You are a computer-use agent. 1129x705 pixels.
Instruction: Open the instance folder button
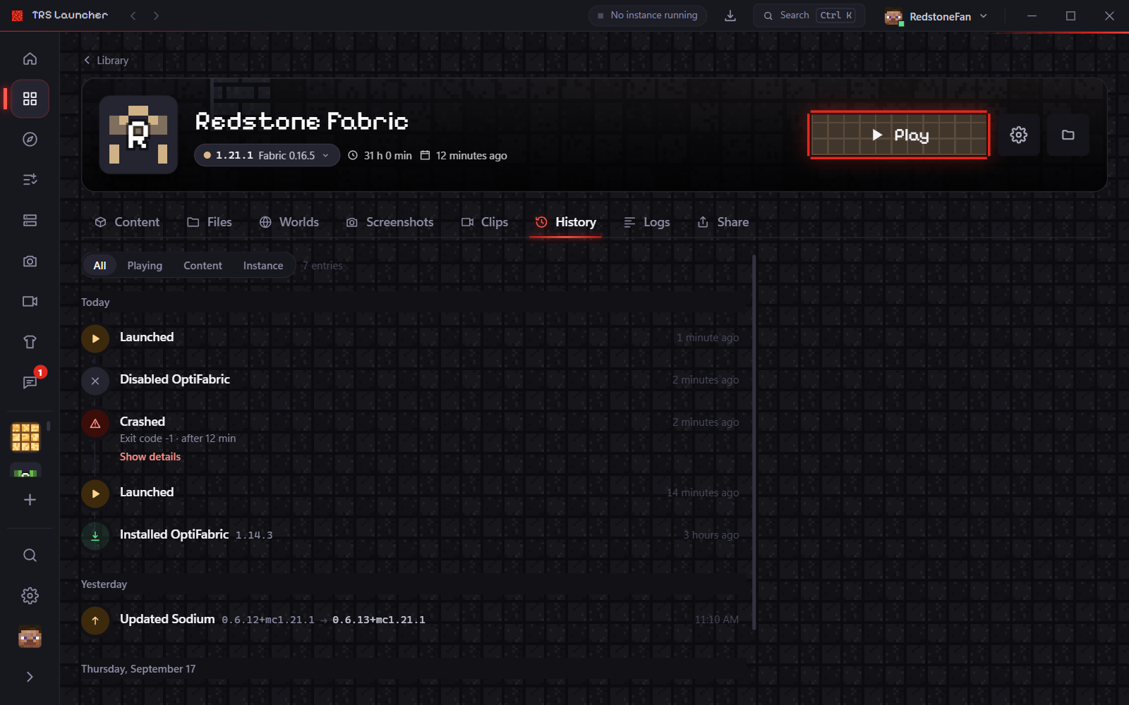(1068, 135)
